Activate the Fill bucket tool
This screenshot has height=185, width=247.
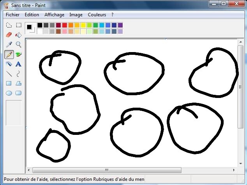point(18,35)
